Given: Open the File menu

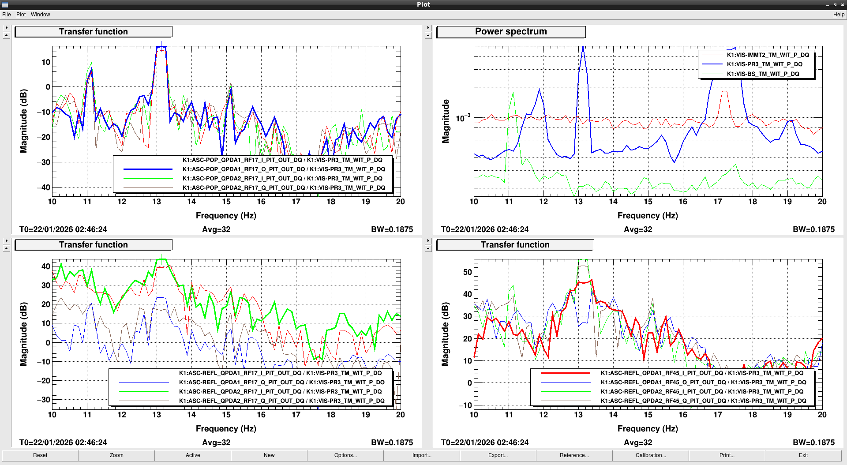Looking at the screenshot, I should (6, 15).
